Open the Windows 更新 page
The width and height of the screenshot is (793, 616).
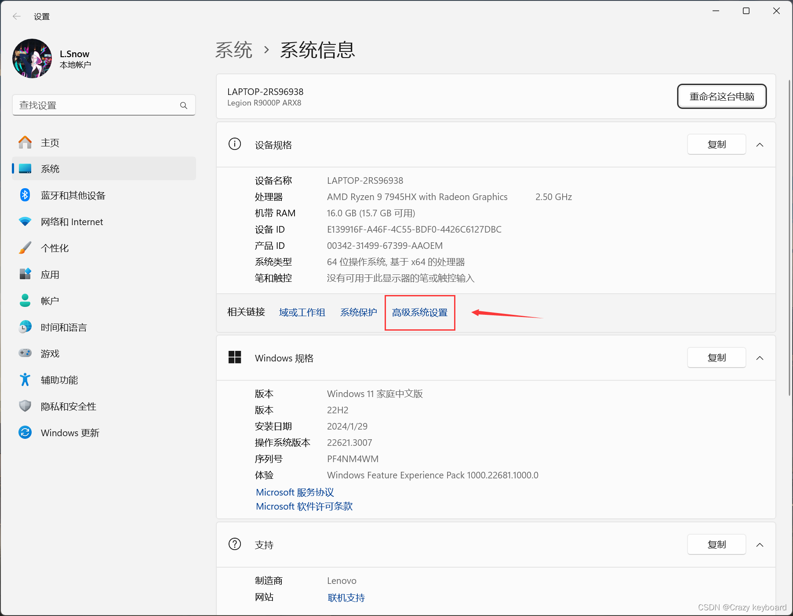coord(104,433)
